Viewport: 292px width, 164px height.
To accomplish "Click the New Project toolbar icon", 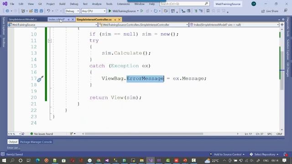I will (x=23, y=11).
